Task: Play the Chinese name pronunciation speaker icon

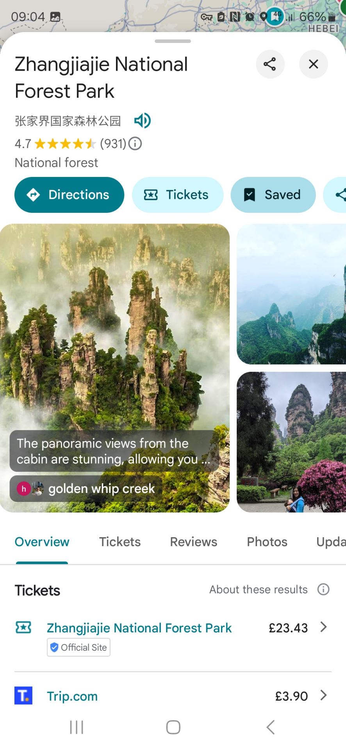Action: (x=143, y=121)
